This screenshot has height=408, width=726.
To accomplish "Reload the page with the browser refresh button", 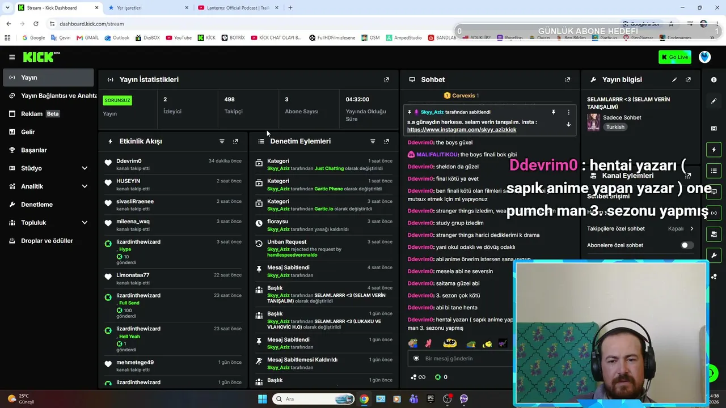I will pos(36,24).
